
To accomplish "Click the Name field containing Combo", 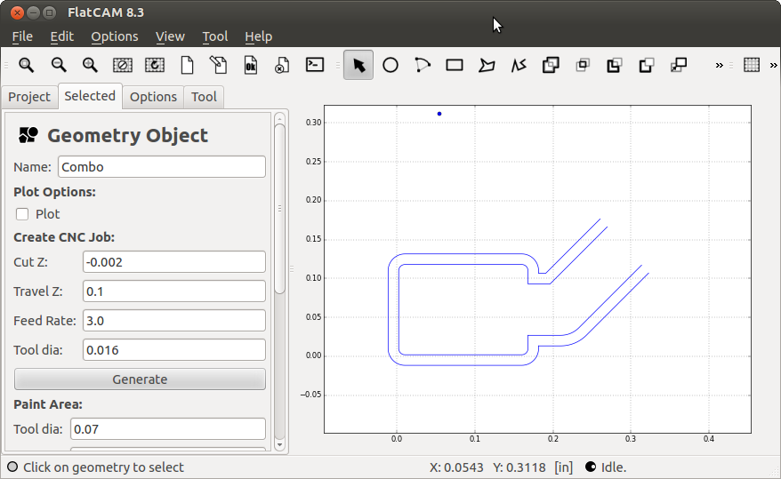I will point(162,167).
